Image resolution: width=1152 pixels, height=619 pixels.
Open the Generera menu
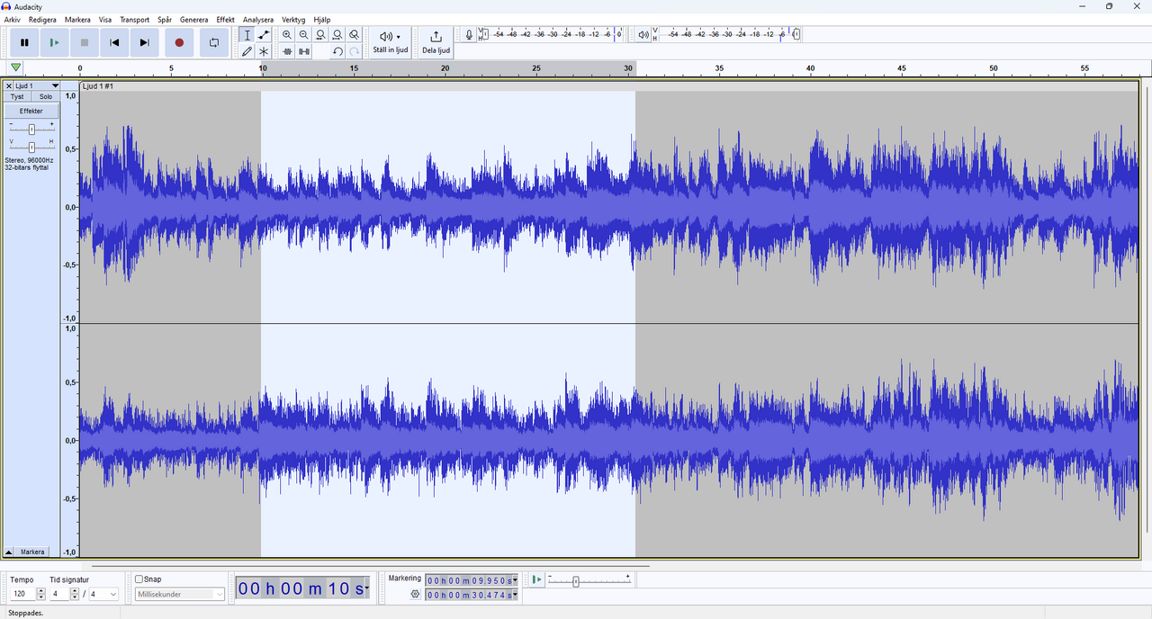[x=194, y=19]
